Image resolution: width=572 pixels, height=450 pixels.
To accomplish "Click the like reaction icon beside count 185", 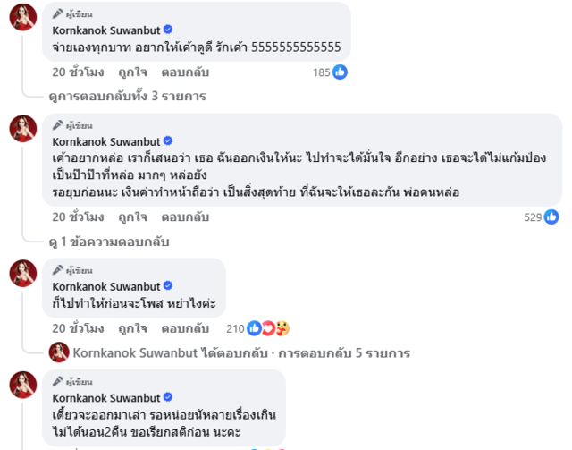I will pos(341,72).
